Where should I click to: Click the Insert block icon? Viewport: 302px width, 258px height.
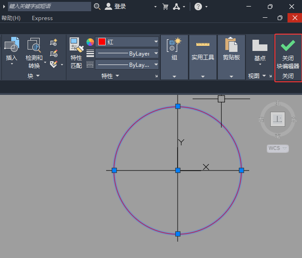[12, 44]
